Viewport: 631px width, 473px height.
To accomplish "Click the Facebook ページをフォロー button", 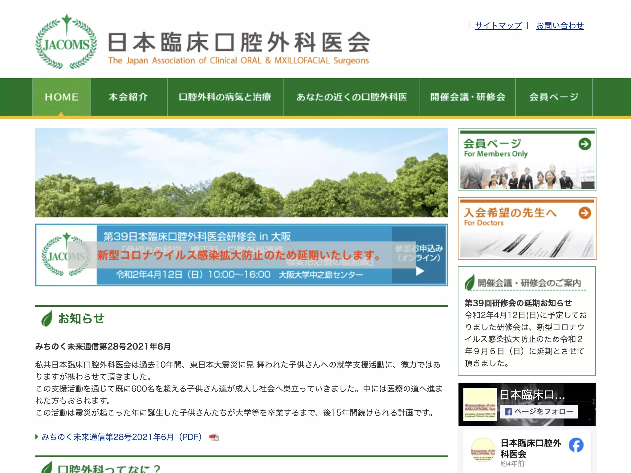I will click(539, 412).
